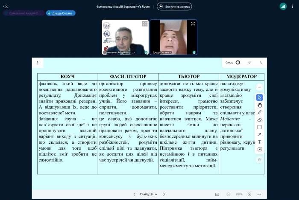Choose the Text tool
Screen dimensions: 299x200
point(259,142)
